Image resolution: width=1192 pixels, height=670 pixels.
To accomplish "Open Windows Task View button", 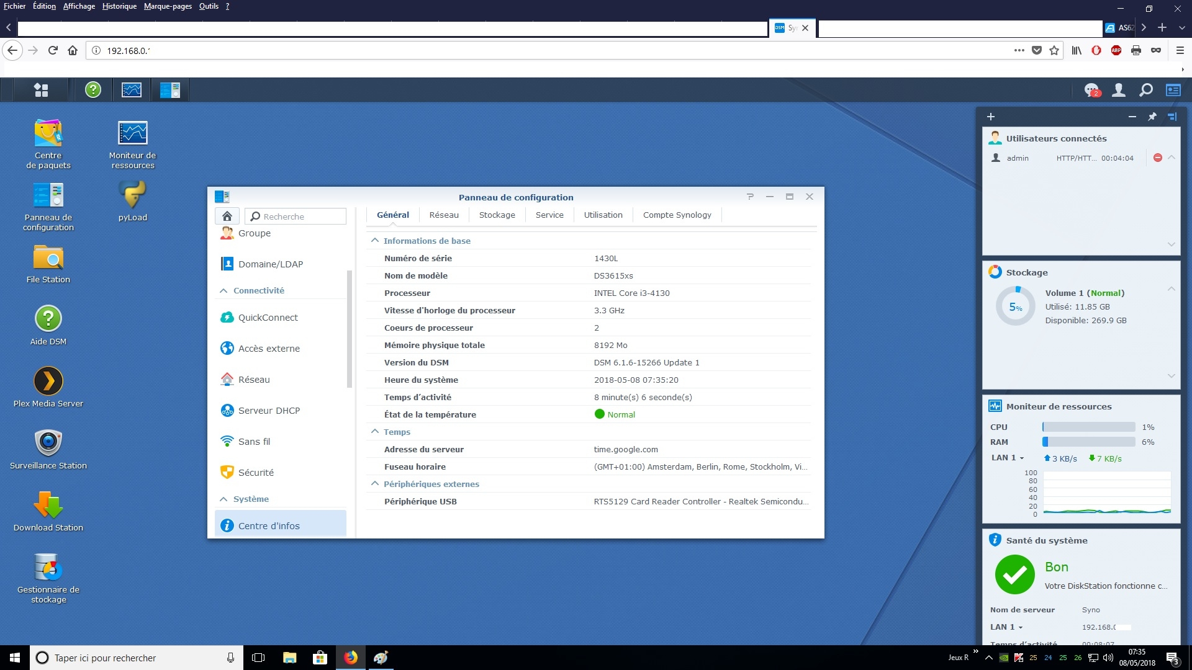I will [x=258, y=658].
